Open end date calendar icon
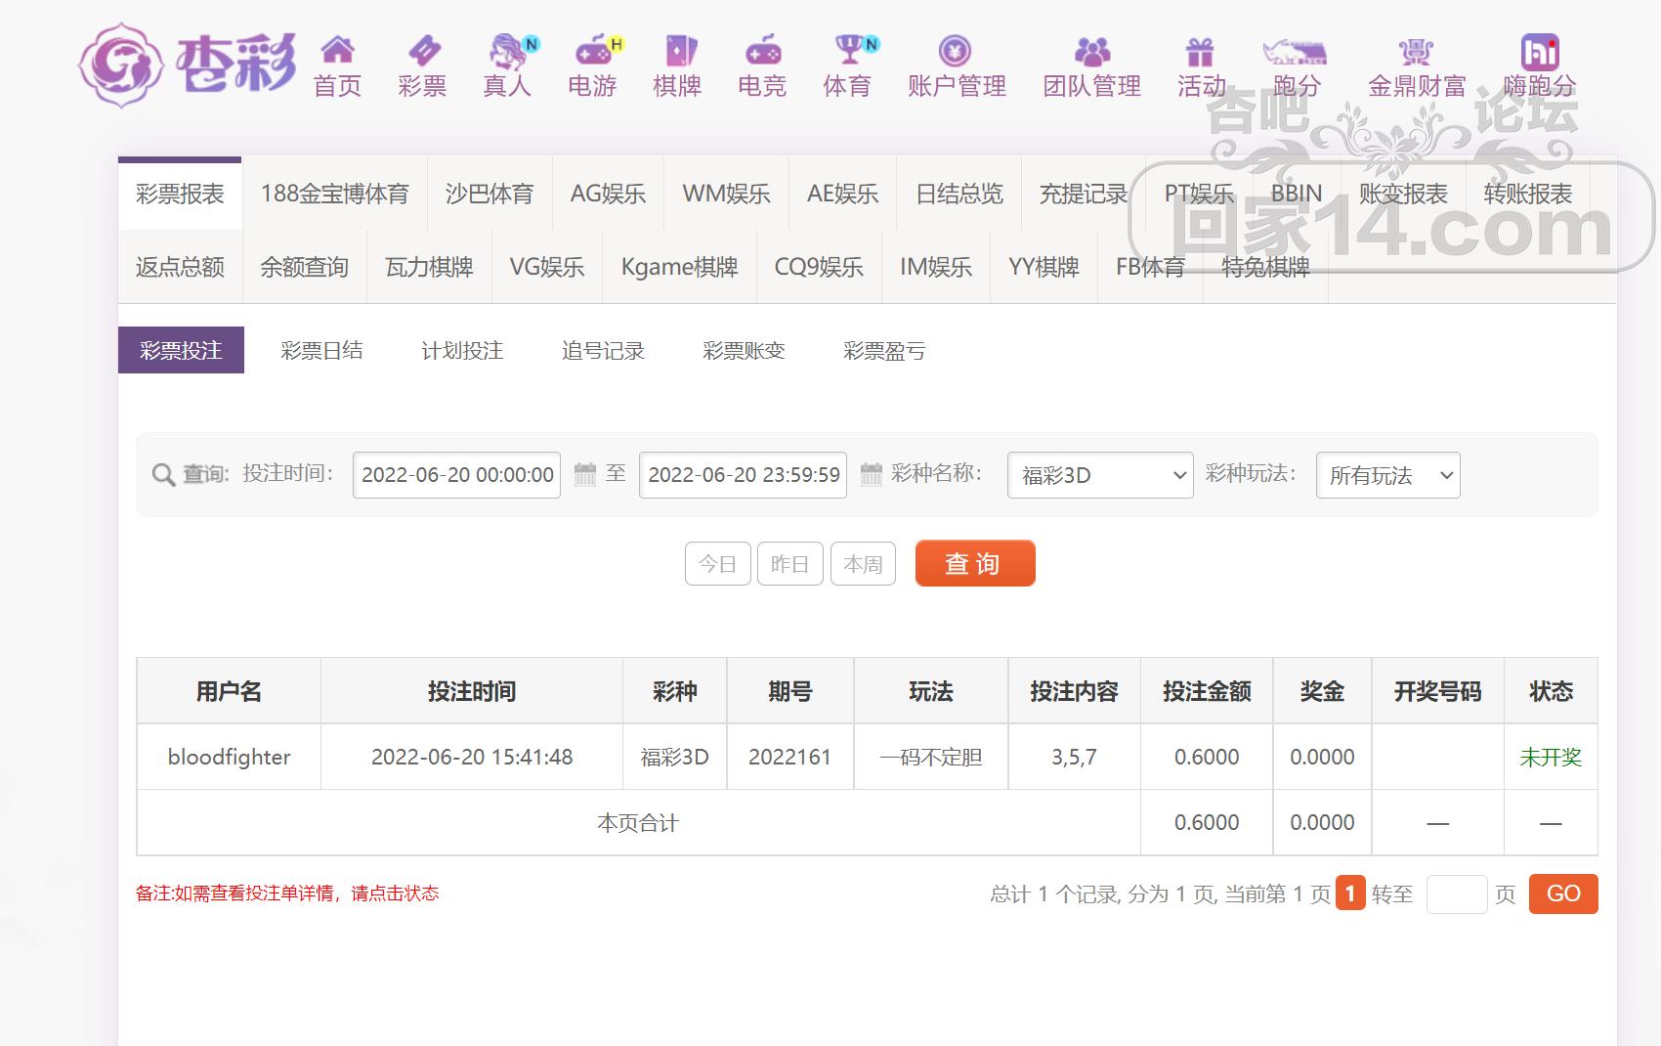This screenshot has height=1046, width=1661. point(871,475)
